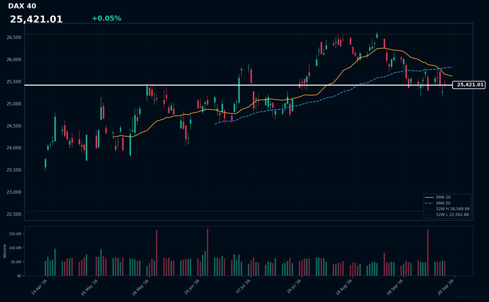
Task: Click the 23,000 y-axis label
Action: coord(14,192)
